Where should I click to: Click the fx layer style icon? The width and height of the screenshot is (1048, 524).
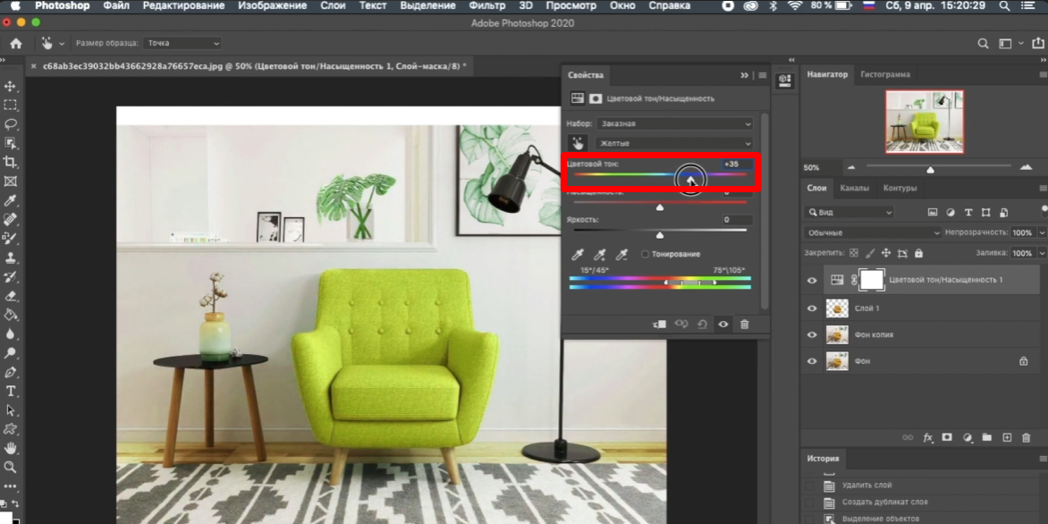(927, 438)
